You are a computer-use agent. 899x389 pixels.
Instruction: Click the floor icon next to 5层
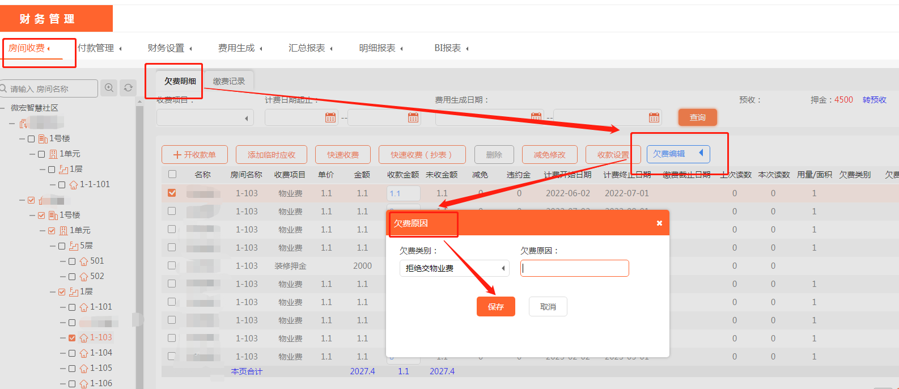coord(74,246)
